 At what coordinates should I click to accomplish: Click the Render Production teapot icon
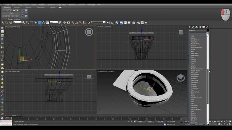146,23
